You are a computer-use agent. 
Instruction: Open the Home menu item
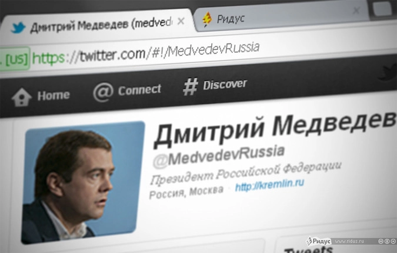tap(41, 96)
